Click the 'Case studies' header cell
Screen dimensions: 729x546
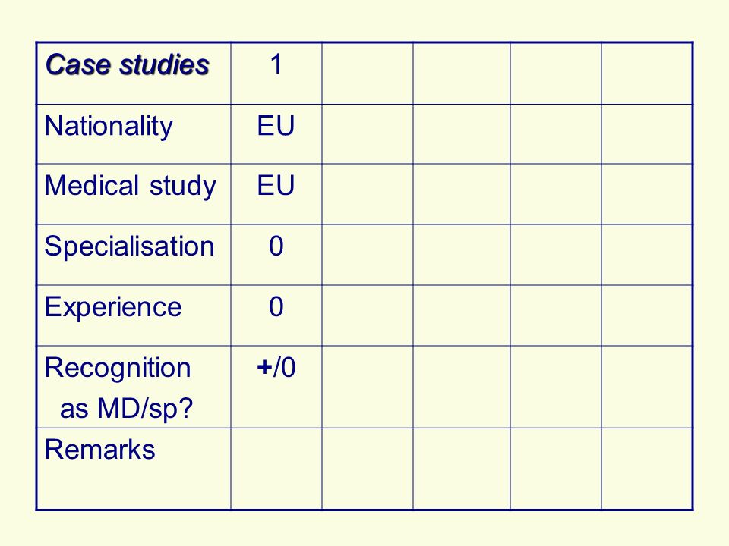click(134, 74)
